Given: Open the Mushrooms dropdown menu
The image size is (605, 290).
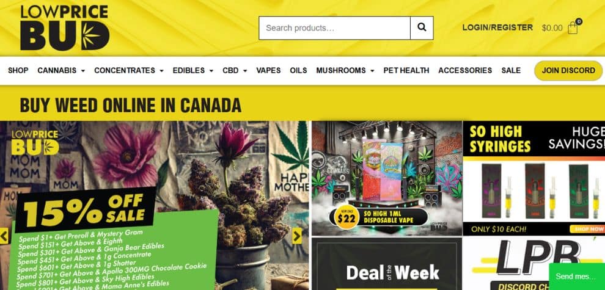Looking at the screenshot, I should pyautogui.click(x=345, y=71).
